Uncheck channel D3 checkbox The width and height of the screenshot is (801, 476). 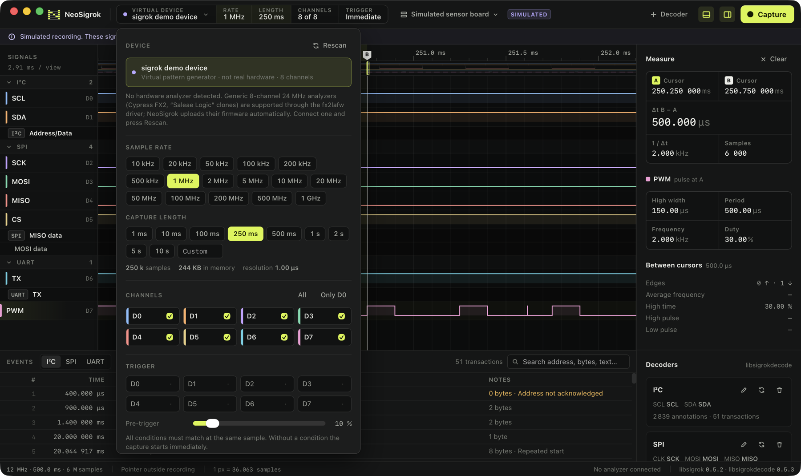pos(341,316)
